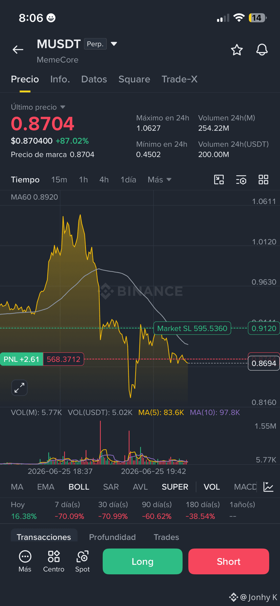Screen dimensions: 280x606
Task: Toggle the VOL sub-indicator
Action: tap(212, 487)
